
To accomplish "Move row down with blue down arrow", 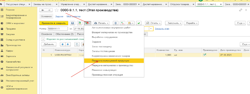I will point(68,44).
